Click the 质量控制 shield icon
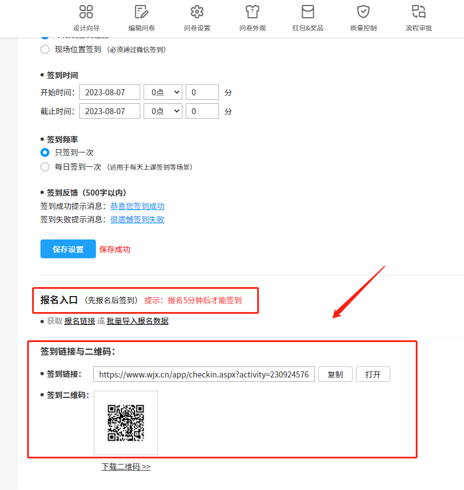Image resolution: width=464 pixels, height=490 pixels. point(364,12)
